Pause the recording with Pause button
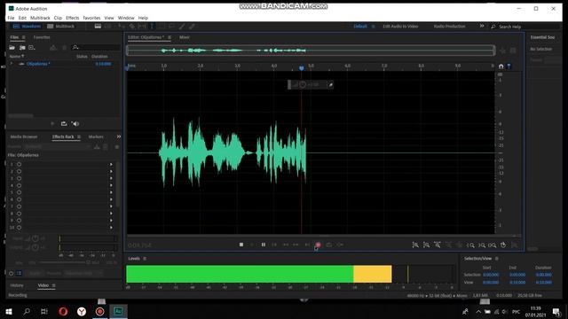568x319 pixels. [264, 245]
